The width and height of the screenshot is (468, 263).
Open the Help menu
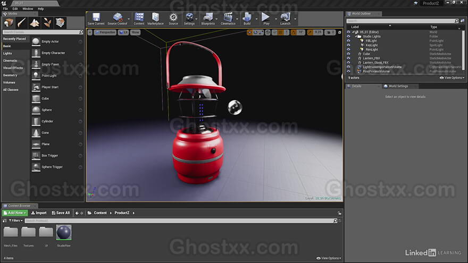pyautogui.click(x=40, y=9)
